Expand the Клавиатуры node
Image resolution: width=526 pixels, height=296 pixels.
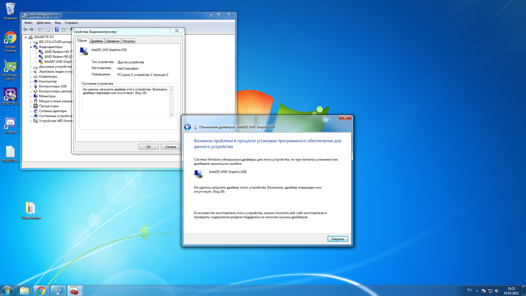coord(31,77)
